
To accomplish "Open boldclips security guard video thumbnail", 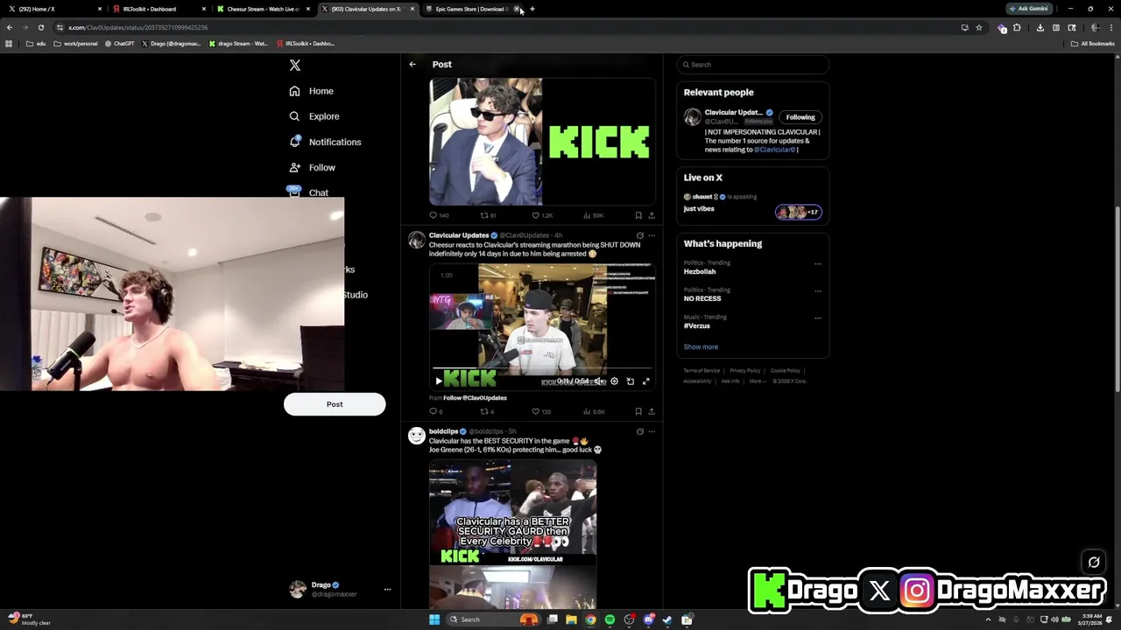I will (512, 534).
